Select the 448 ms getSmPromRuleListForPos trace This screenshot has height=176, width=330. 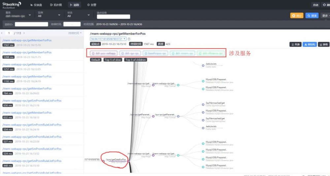tap(42, 163)
